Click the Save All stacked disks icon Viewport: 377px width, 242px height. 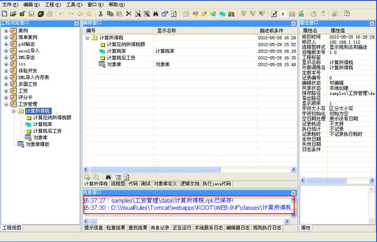(41, 14)
